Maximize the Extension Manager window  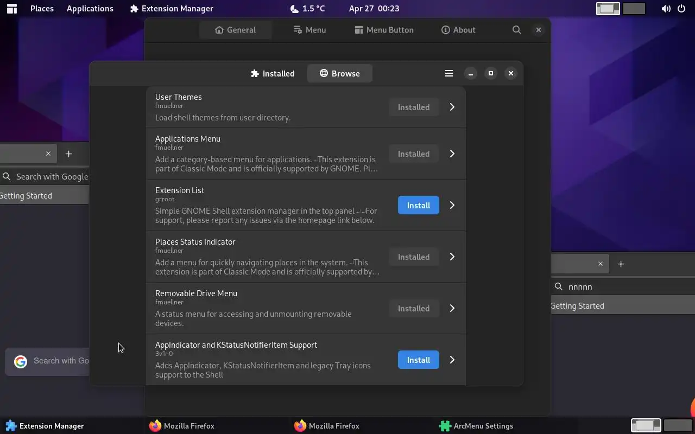click(x=491, y=73)
